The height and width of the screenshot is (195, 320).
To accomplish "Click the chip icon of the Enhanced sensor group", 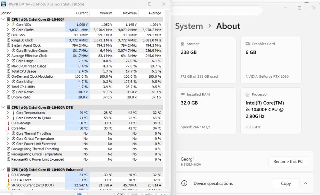I will pos(9,170).
